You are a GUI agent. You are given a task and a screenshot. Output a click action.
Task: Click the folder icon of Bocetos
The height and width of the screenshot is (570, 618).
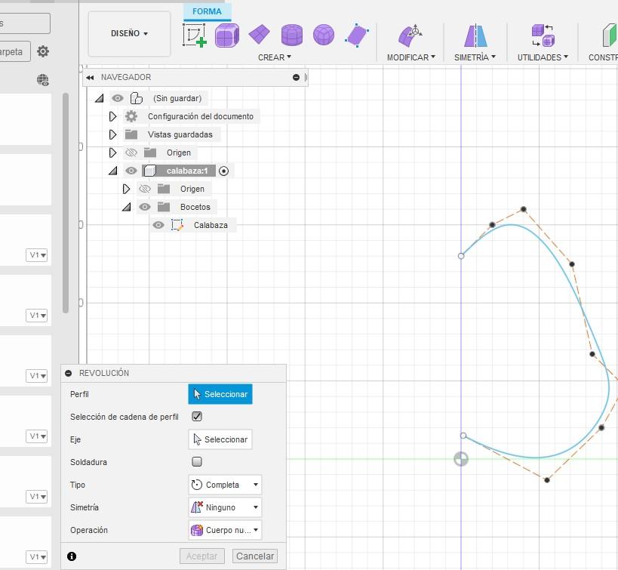click(x=163, y=207)
